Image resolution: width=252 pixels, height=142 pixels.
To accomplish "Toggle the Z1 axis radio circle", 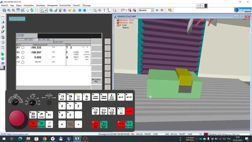I will [x=23, y=58].
